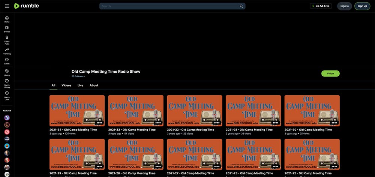The height and width of the screenshot is (177, 375).
Task: Follow the Old Camp Meeting channel
Action: point(330,73)
